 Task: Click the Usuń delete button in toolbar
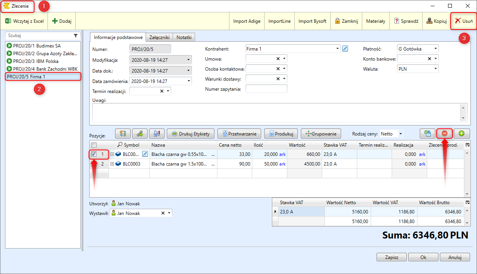click(463, 21)
